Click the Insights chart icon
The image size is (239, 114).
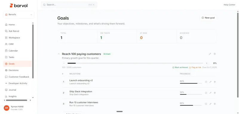click(x=6, y=96)
